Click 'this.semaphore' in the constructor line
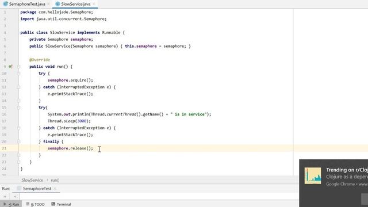368x207 pixels. tap(140, 46)
